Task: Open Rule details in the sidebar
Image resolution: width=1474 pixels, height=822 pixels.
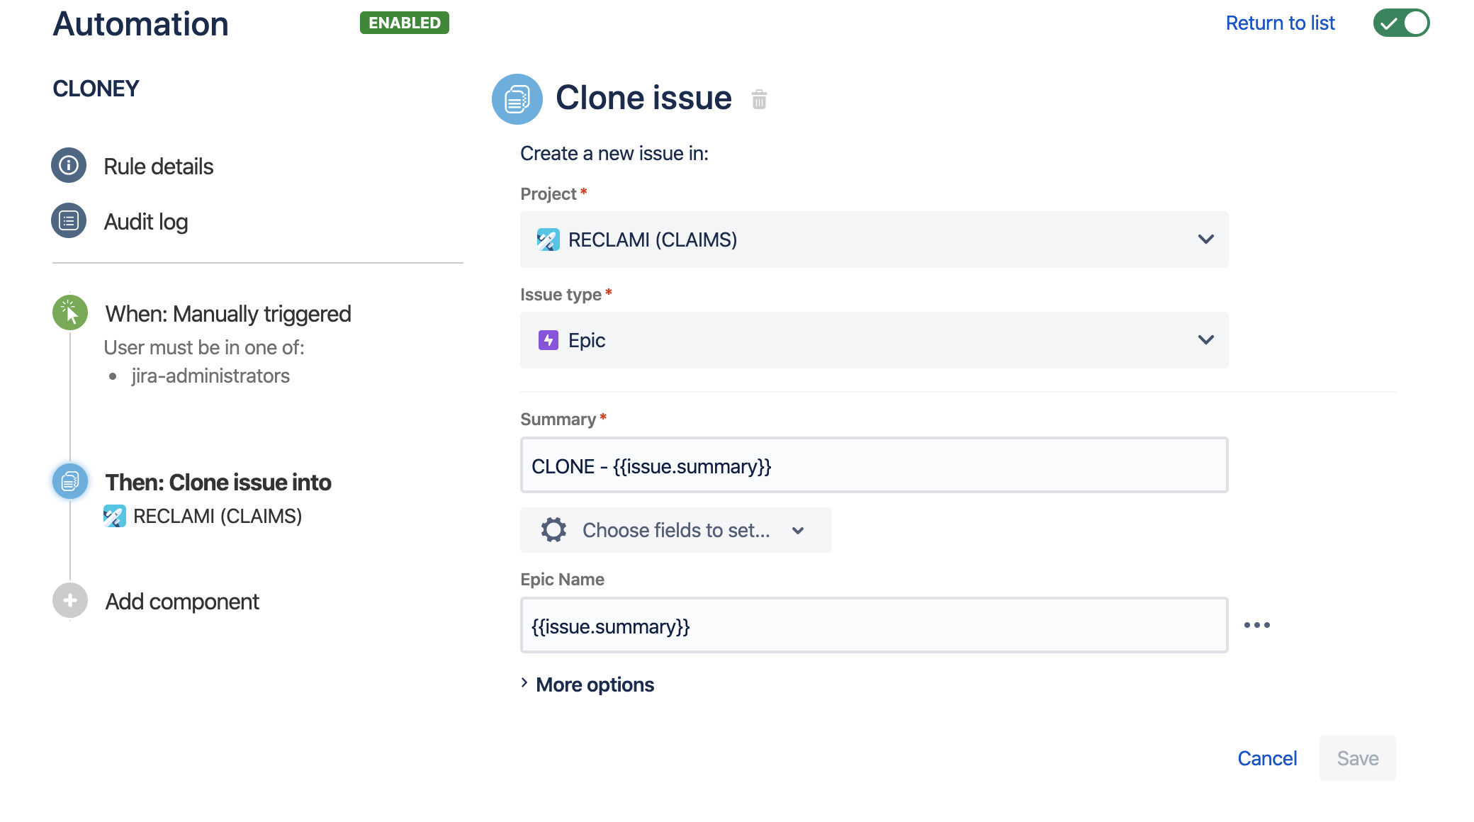Action: click(x=158, y=167)
